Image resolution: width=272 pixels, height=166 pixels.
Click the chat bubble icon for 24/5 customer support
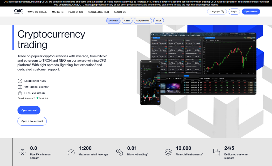[x=216, y=152]
